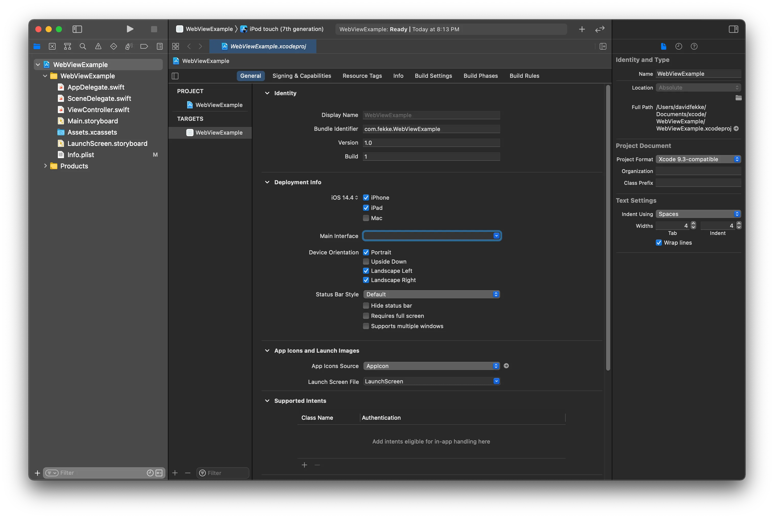Screen dimensions: 774x518
Task: Toggle Landscape Right orientation
Action: (366, 280)
